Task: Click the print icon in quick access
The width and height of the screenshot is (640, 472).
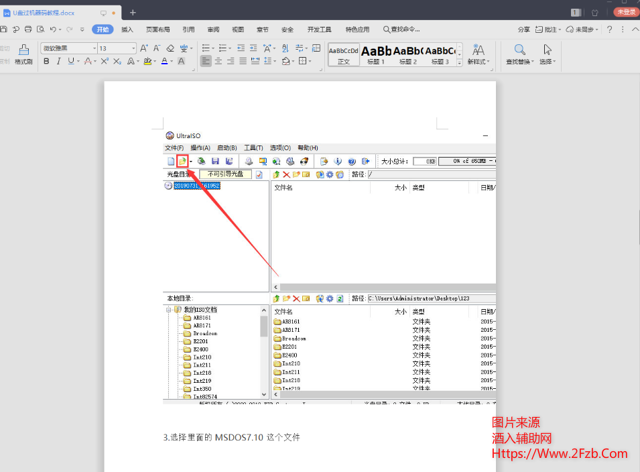Action: 28,29
